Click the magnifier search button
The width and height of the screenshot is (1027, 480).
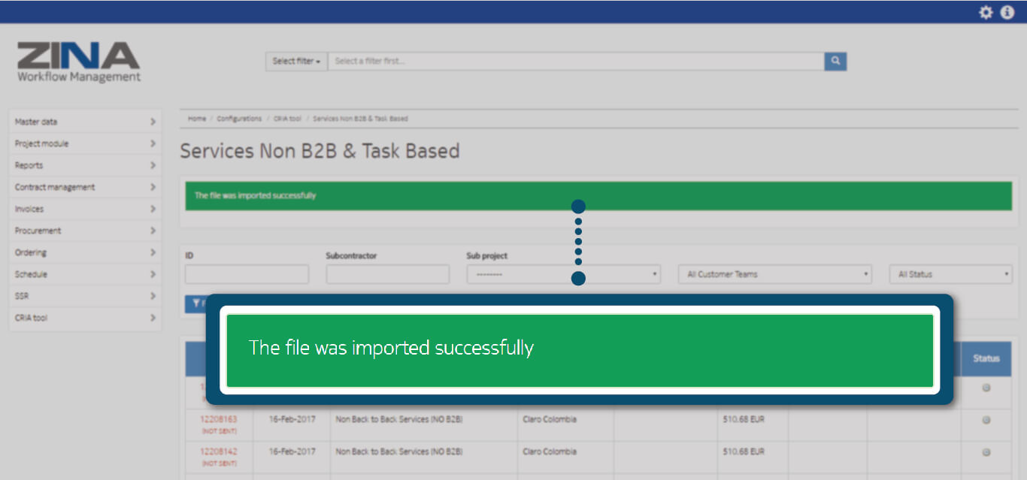coord(835,61)
